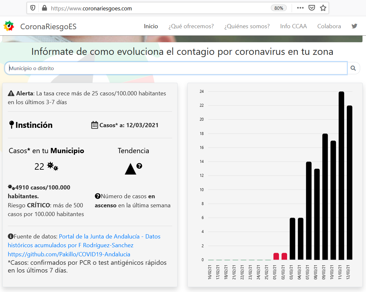
Task: Click the calendar icon beside Casos date
Action: tap(95, 125)
